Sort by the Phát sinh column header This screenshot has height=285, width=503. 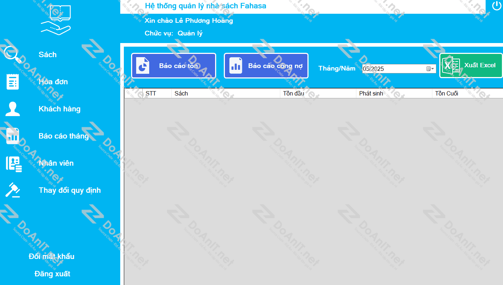(x=394, y=93)
